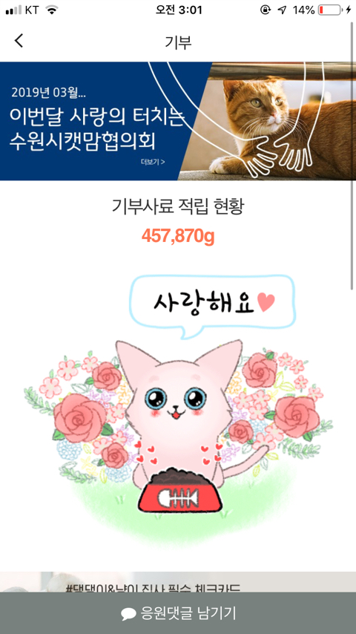Screen dimensions: 356x634
Task: Click the 2019년 03월 date text
Action: coord(48,93)
